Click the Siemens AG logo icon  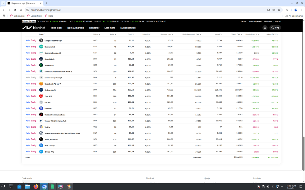click(41, 47)
